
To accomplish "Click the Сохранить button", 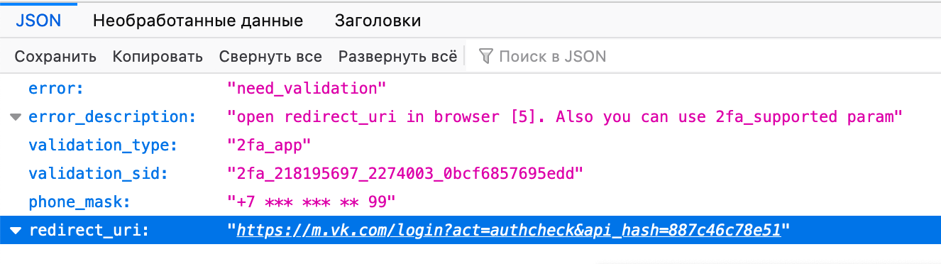I will [x=55, y=57].
